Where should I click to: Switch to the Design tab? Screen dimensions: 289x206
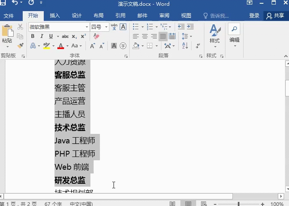pos(77,16)
